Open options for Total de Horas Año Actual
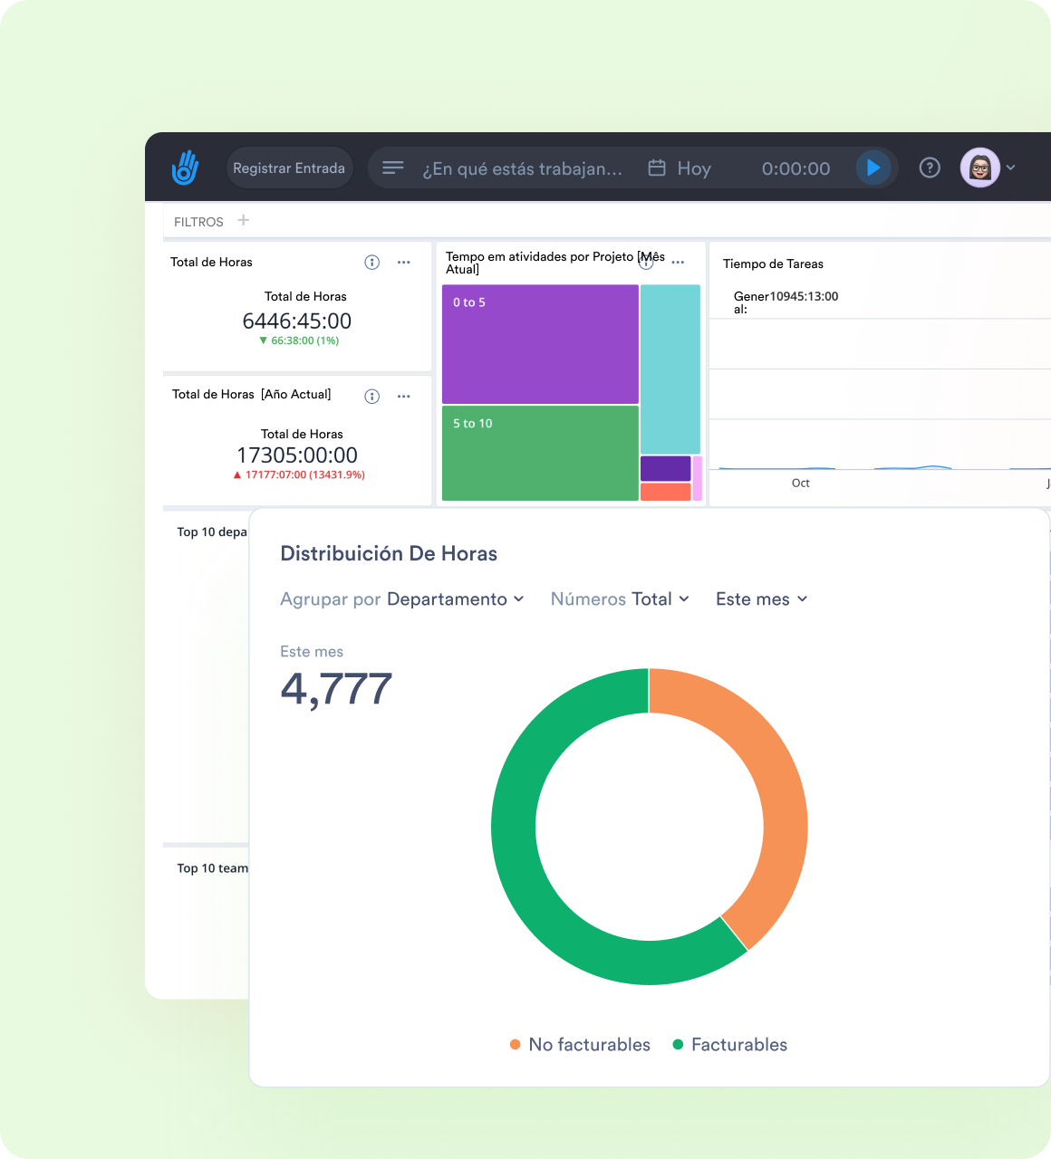 pos(404,397)
